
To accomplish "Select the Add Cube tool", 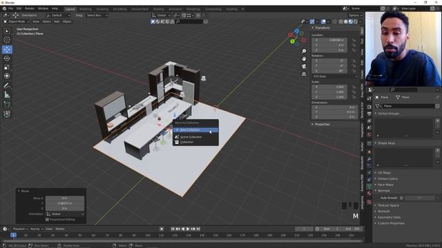I will 7,104.
